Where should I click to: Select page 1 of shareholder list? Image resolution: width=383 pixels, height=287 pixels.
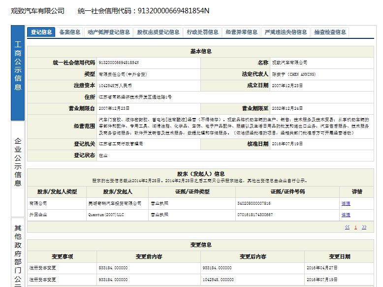tap(355, 227)
